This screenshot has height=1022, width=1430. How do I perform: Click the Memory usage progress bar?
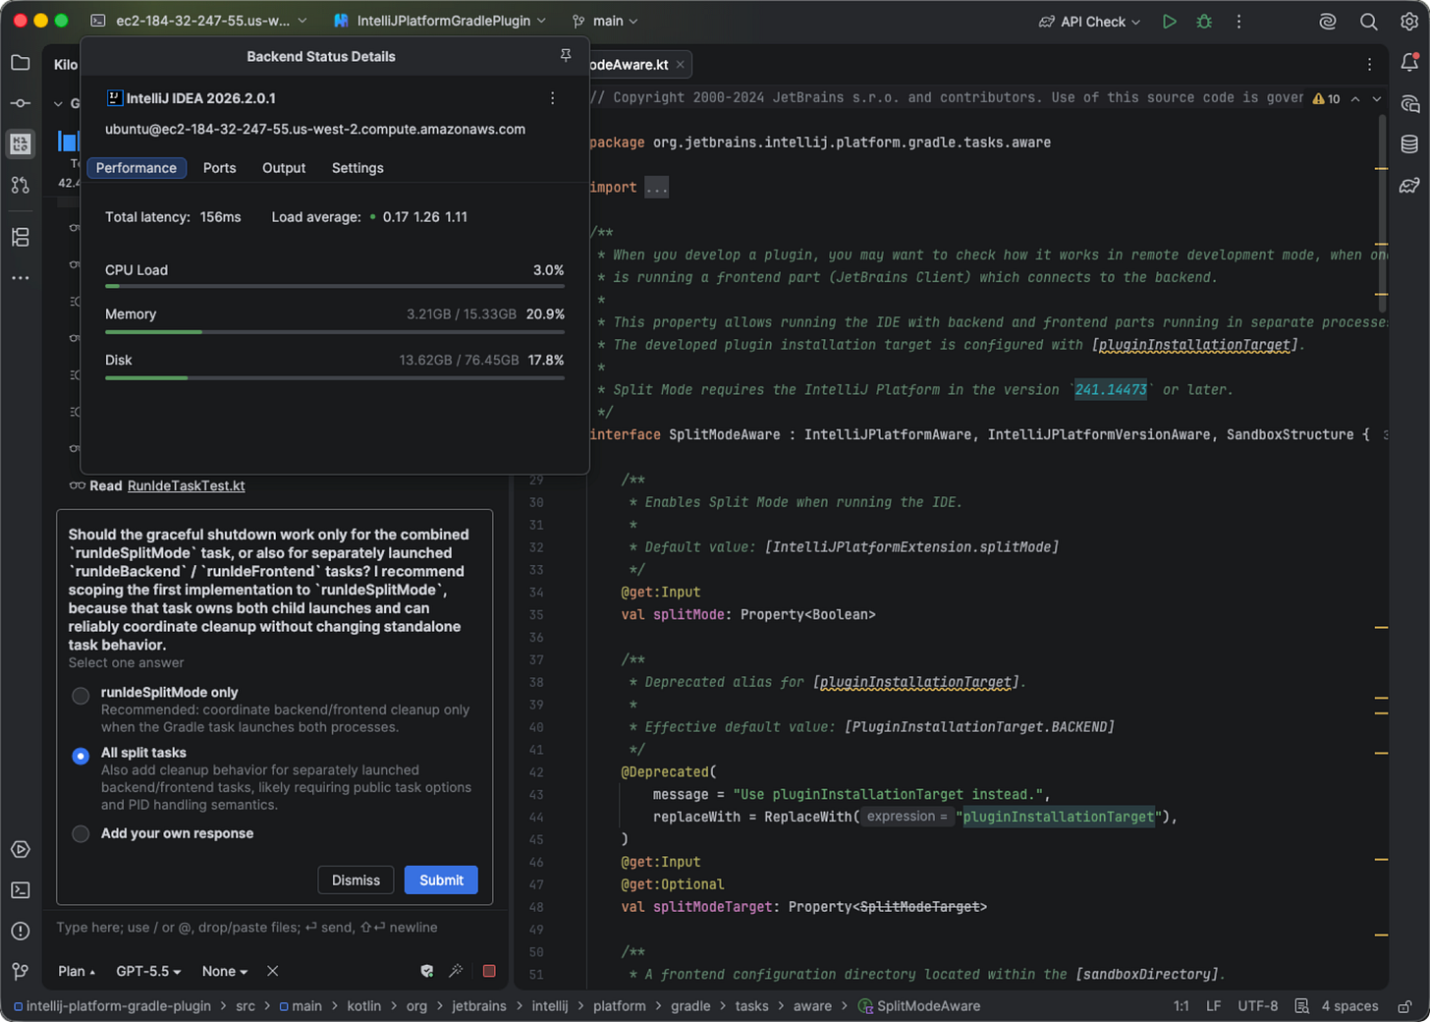(x=335, y=332)
